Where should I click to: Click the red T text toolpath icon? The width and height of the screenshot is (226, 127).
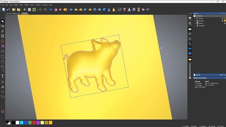[125, 10]
